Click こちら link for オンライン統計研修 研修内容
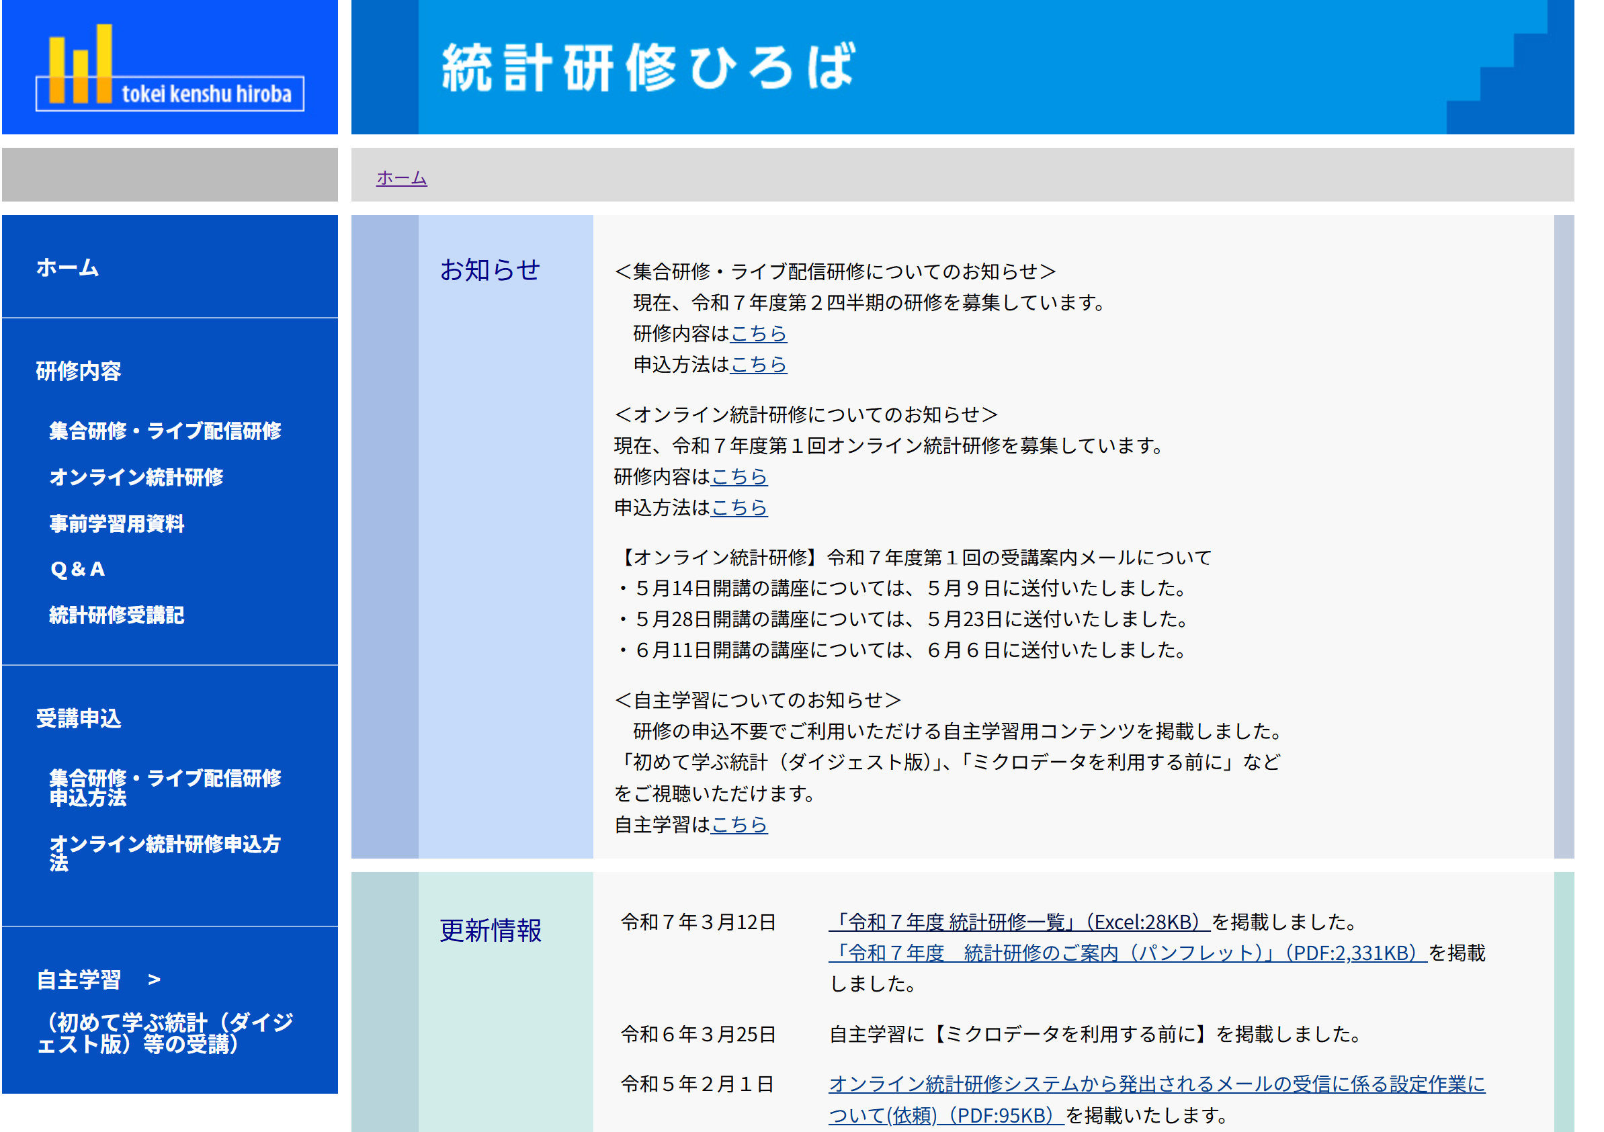Screen dimensions: 1604x1132 [x=739, y=477]
